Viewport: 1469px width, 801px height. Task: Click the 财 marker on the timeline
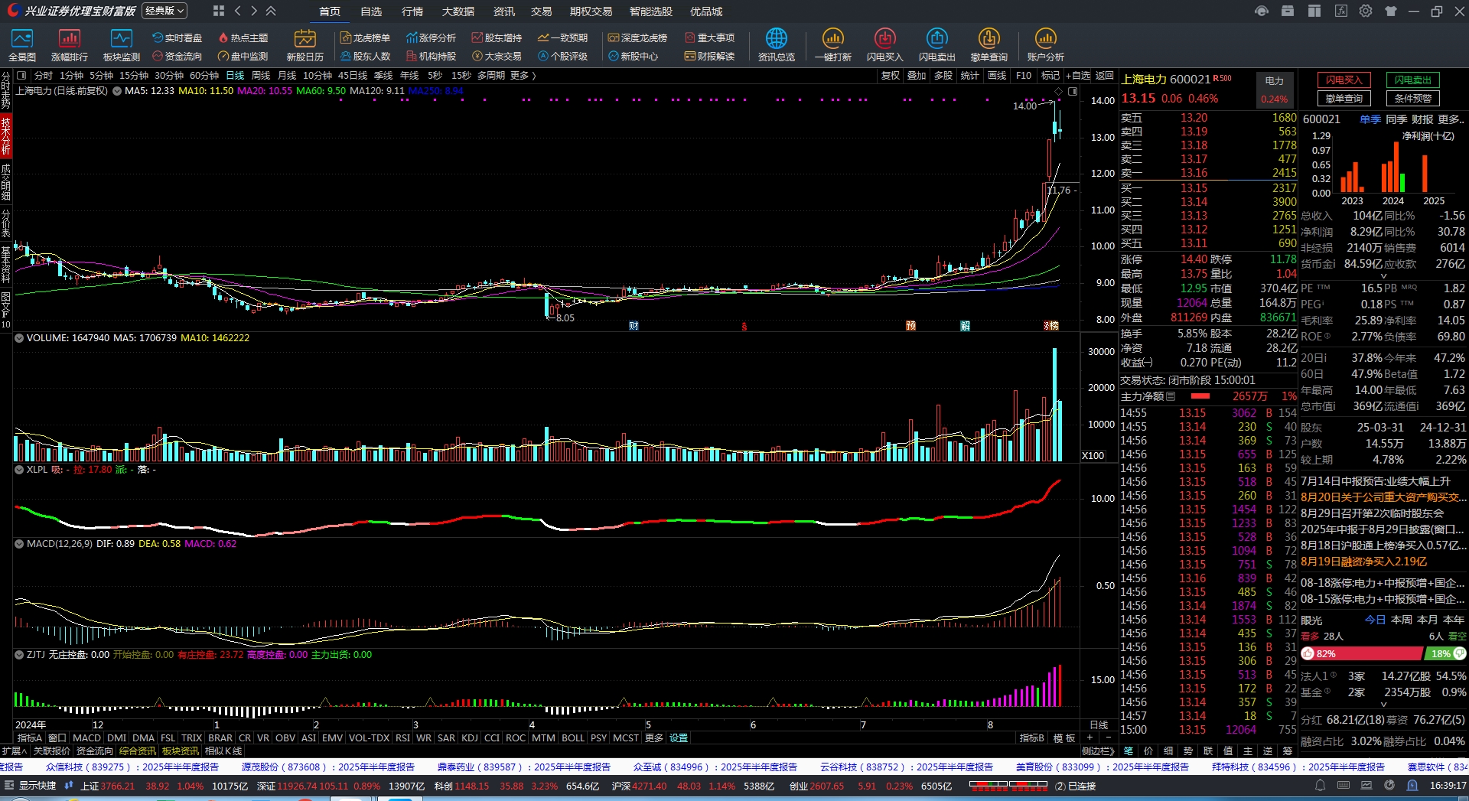click(634, 326)
